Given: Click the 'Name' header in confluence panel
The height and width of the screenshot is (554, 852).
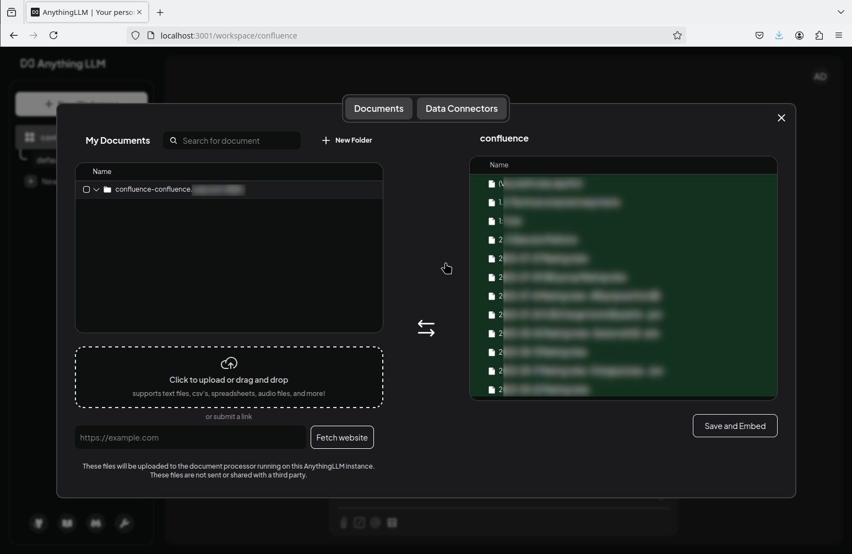Looking at the screenshot, I should (499, 165).
